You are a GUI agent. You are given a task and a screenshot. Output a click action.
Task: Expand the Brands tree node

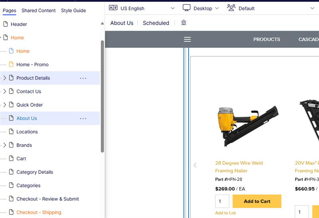[x=5, y=145]
